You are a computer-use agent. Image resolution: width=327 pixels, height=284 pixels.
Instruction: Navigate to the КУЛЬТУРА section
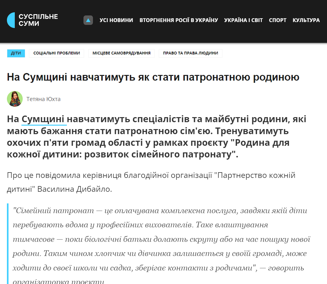pos(306,20)
